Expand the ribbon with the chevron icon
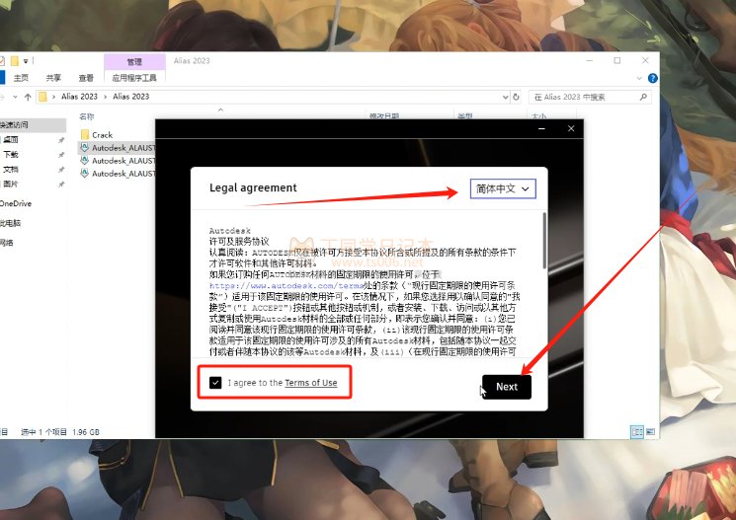The width and height of the screenshot is (736, 520). (639, 78)
